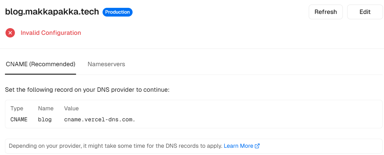Click the blog.makkapakka.tech domain title
This screenshot has width=384, height=155.
[52, 12]
